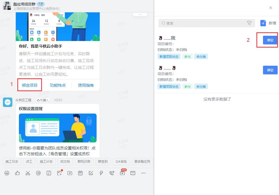This screenshot has width=279, height=195.
Task: Click the thumbs-up like icon
Action: click(17, 173)
